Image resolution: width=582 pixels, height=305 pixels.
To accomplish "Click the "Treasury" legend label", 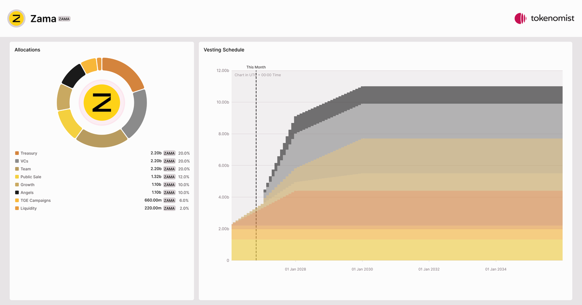I will 29,153.
